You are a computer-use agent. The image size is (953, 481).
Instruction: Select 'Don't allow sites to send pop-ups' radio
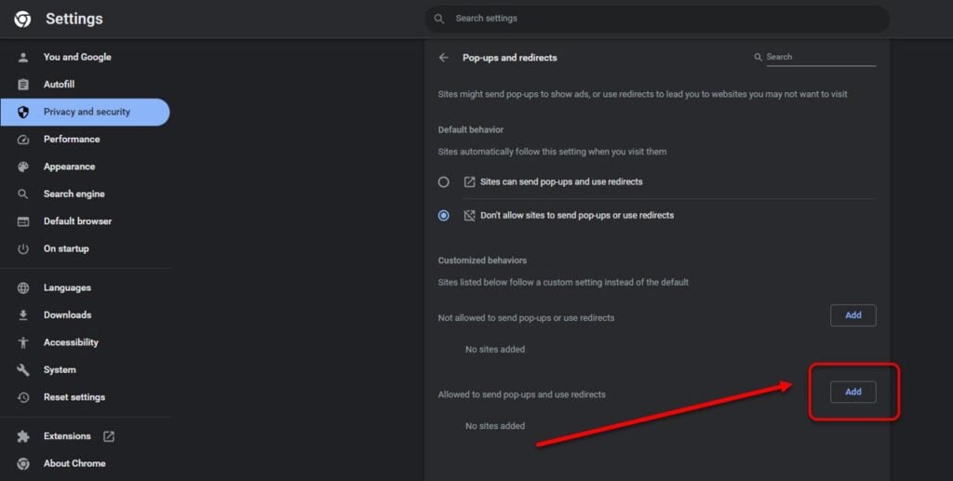444,215
